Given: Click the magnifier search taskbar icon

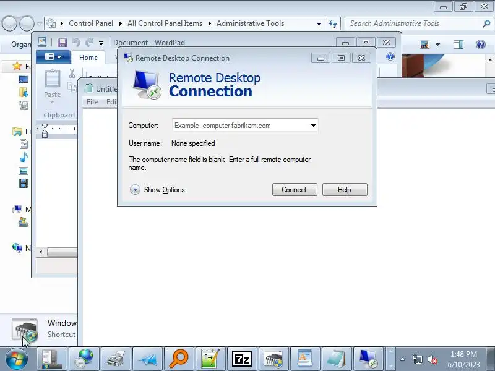Looking at the screenshot, I should click(179, 359).
